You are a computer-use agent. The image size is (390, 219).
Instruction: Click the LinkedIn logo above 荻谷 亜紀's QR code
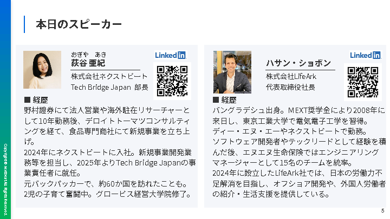click(171, 55)
